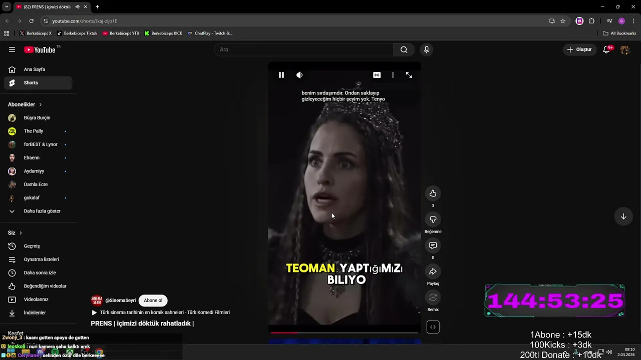The image size is (641, 360).
Task: Open the Berkebiceps KICK bookmark
Action: [163, 33]
